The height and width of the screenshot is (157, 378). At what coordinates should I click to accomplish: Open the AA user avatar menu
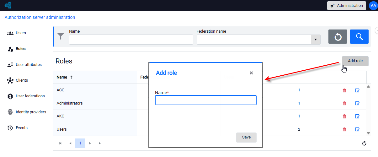click(x=373, y=5)
